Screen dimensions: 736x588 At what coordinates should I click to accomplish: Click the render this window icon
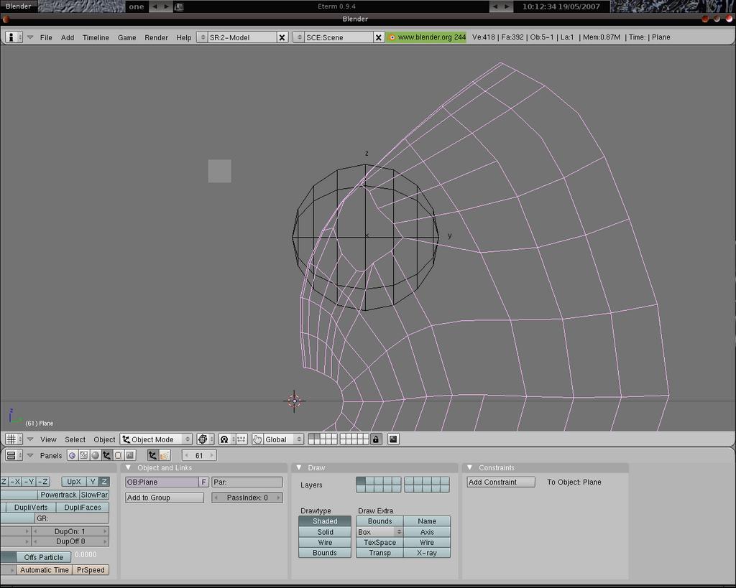[393, 439]
